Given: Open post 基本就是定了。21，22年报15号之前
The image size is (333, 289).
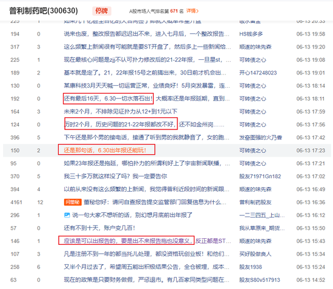Looking at the screenshot, I should coord(145,73).
